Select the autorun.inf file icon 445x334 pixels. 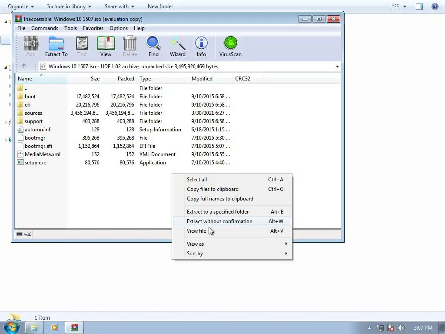click(x=20, y=130)
